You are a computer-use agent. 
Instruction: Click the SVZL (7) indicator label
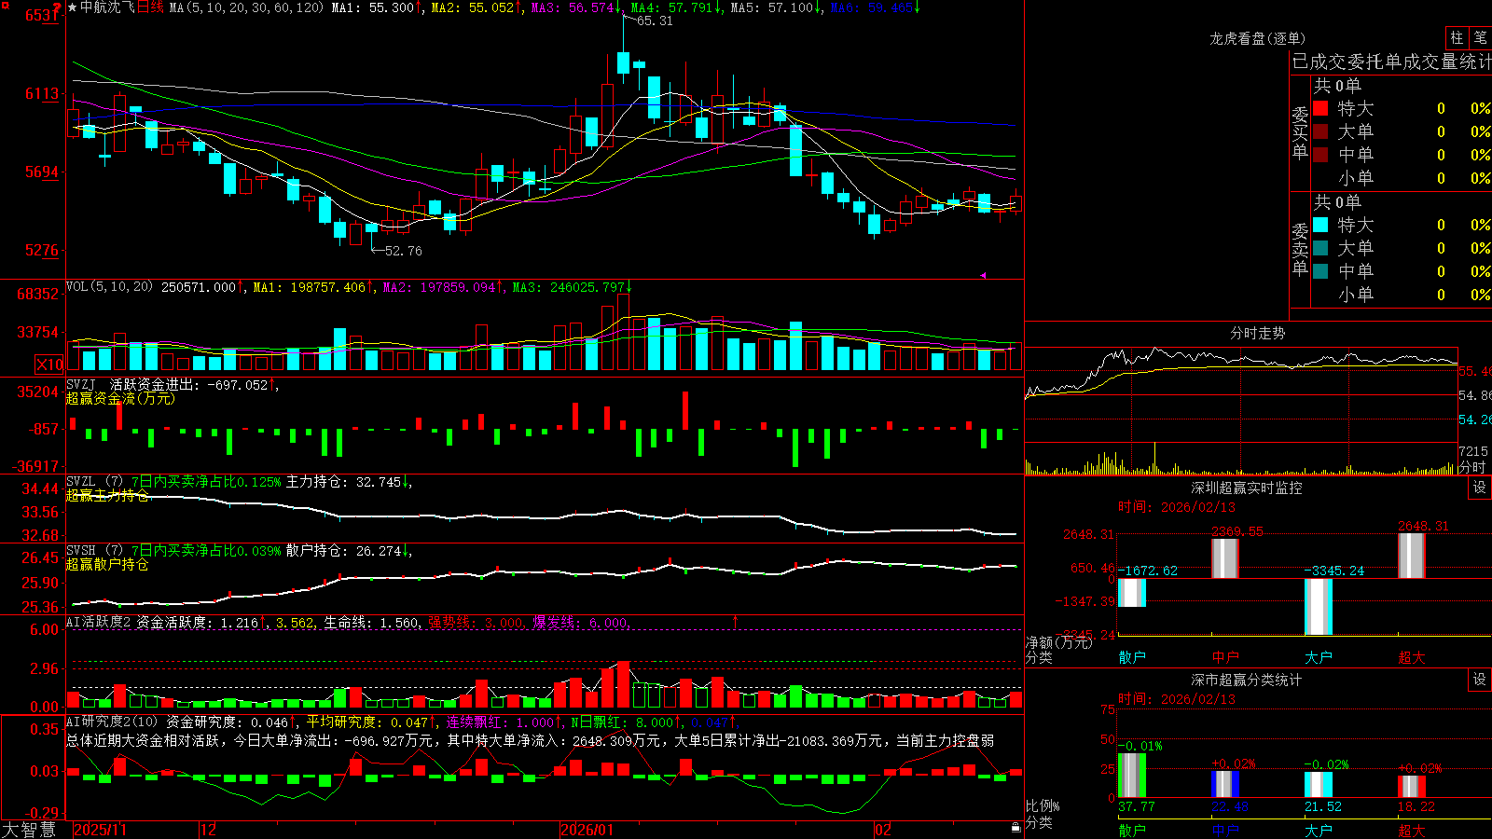tap(94, 482)
